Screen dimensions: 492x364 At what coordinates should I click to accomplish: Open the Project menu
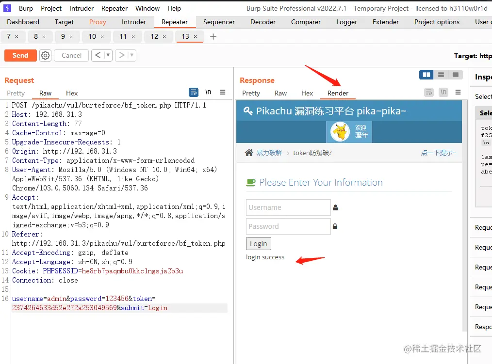[51, 8]
